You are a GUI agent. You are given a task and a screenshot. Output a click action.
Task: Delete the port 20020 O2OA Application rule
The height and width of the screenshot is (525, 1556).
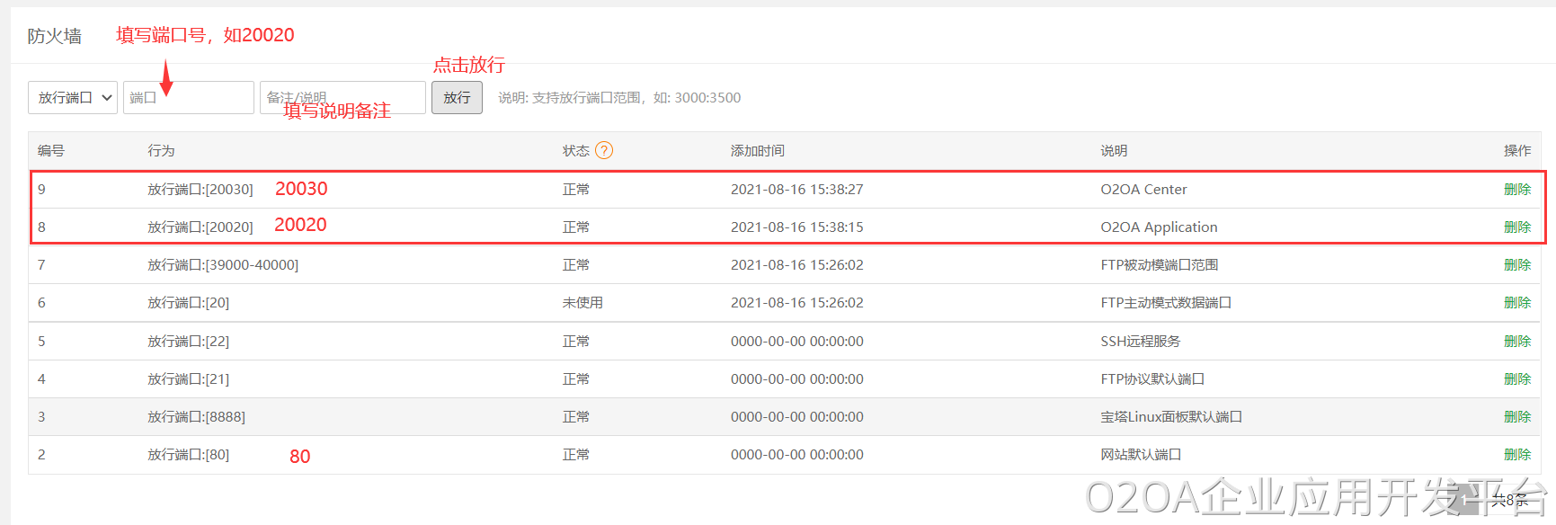point(1516,227)
